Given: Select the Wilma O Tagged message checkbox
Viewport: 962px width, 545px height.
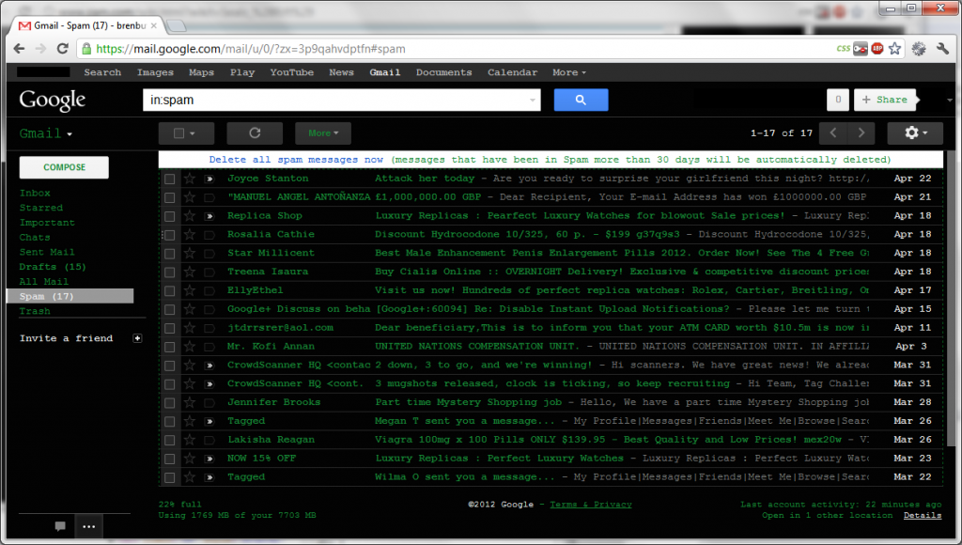Looking at the screenshot, I should point(170,477).
